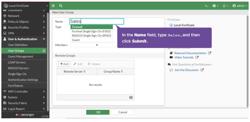Image resolution: width=250 pixels, height=122 pixels.
Task: Click the v7.4.0 version text
Action: 45,116
